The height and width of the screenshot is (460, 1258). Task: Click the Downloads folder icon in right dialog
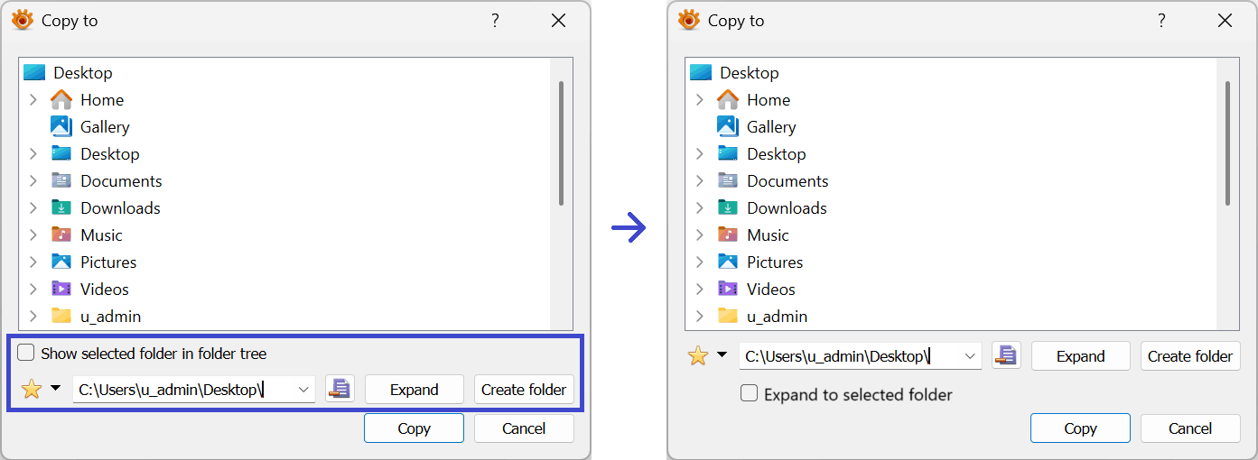pos(728,207)
